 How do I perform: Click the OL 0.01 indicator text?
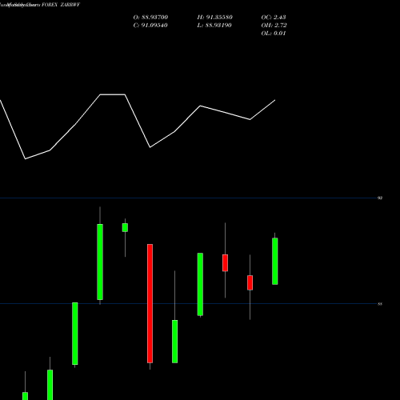click(274, 34)
